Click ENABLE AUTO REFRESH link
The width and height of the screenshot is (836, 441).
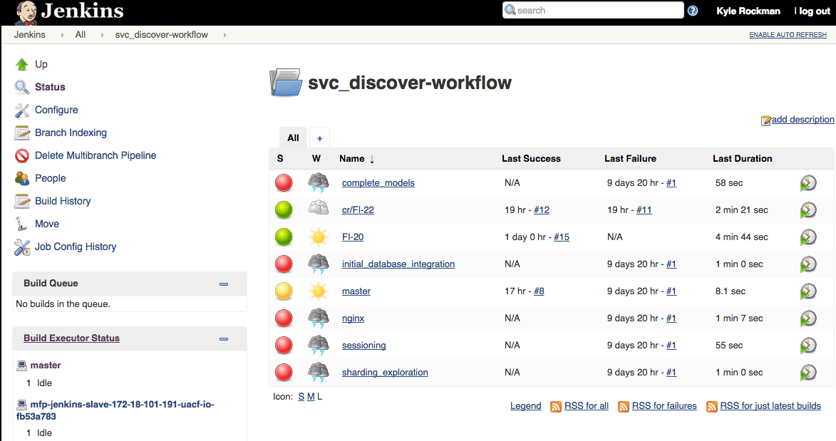pos(788,35)
